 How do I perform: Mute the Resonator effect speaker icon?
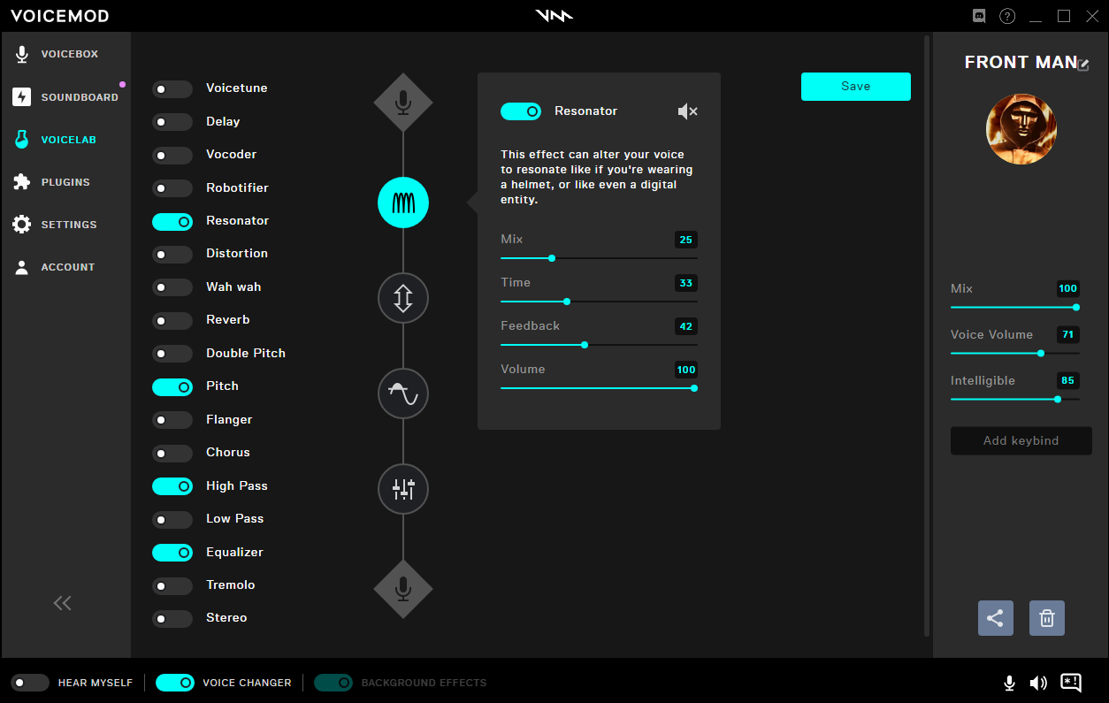point(687,111)
